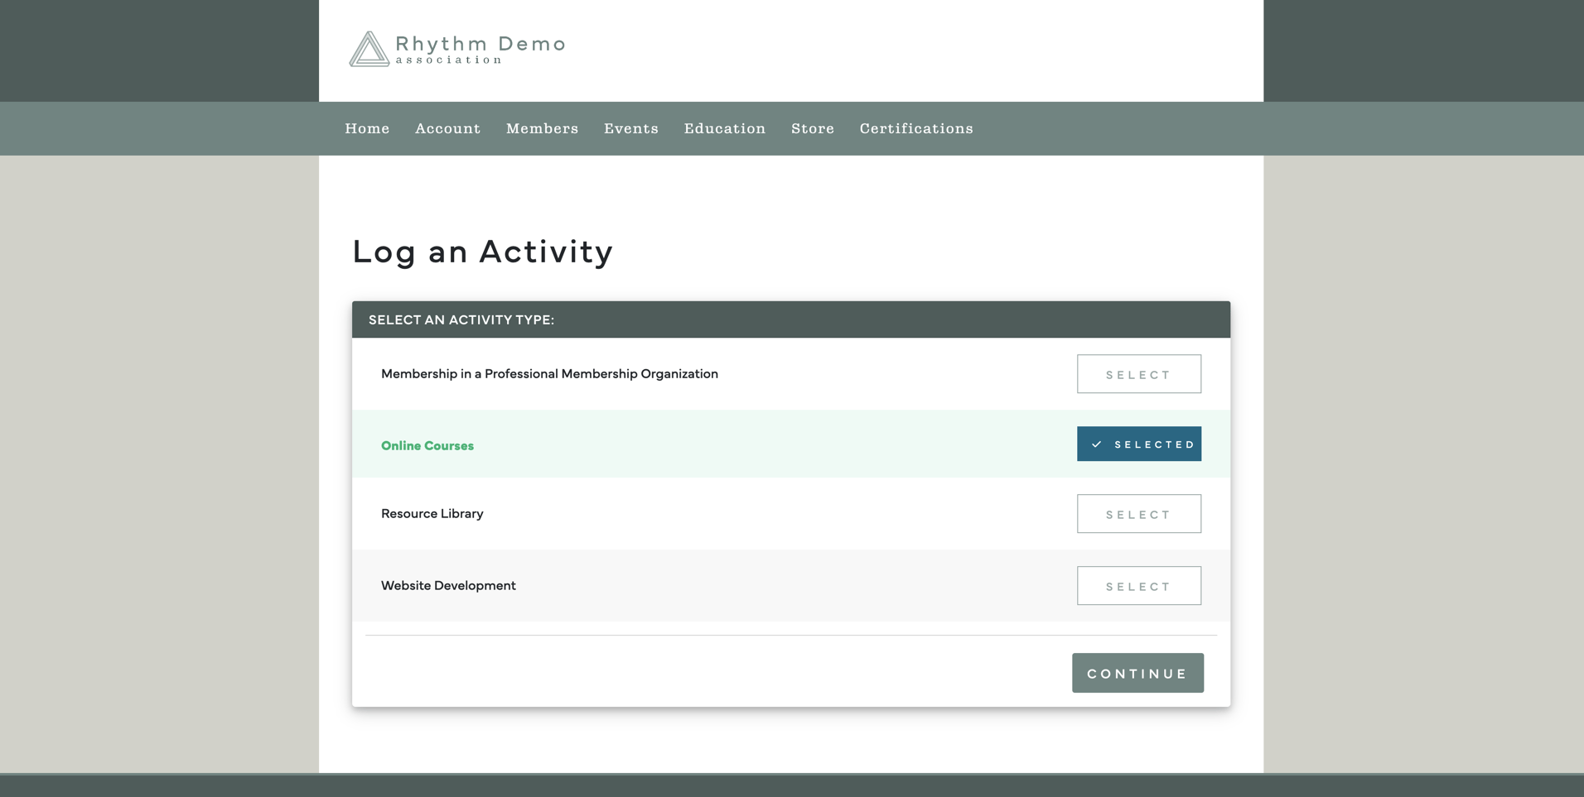Select the Website Development activity type
Image resolution: width=1584 pixels, height=797 pixels.
[1138, 585]
